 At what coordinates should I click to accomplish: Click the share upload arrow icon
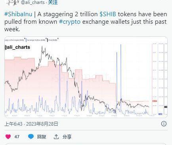coord(56,137)
